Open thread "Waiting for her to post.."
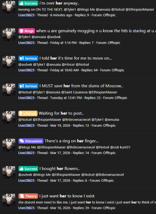Viewport: 156px width, 214px height. [61, 113]
